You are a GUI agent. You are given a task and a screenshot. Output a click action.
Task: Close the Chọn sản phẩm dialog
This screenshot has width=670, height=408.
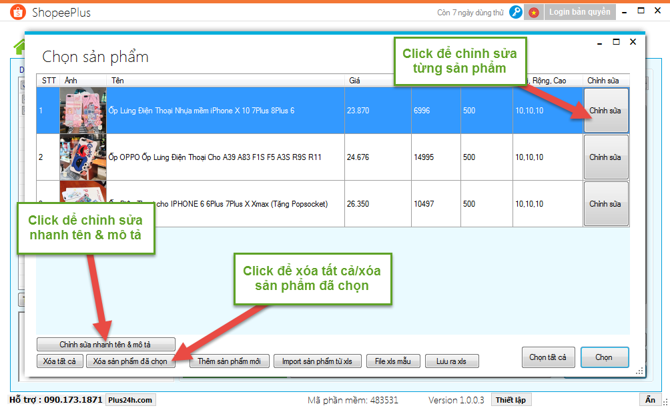point(633,42)
